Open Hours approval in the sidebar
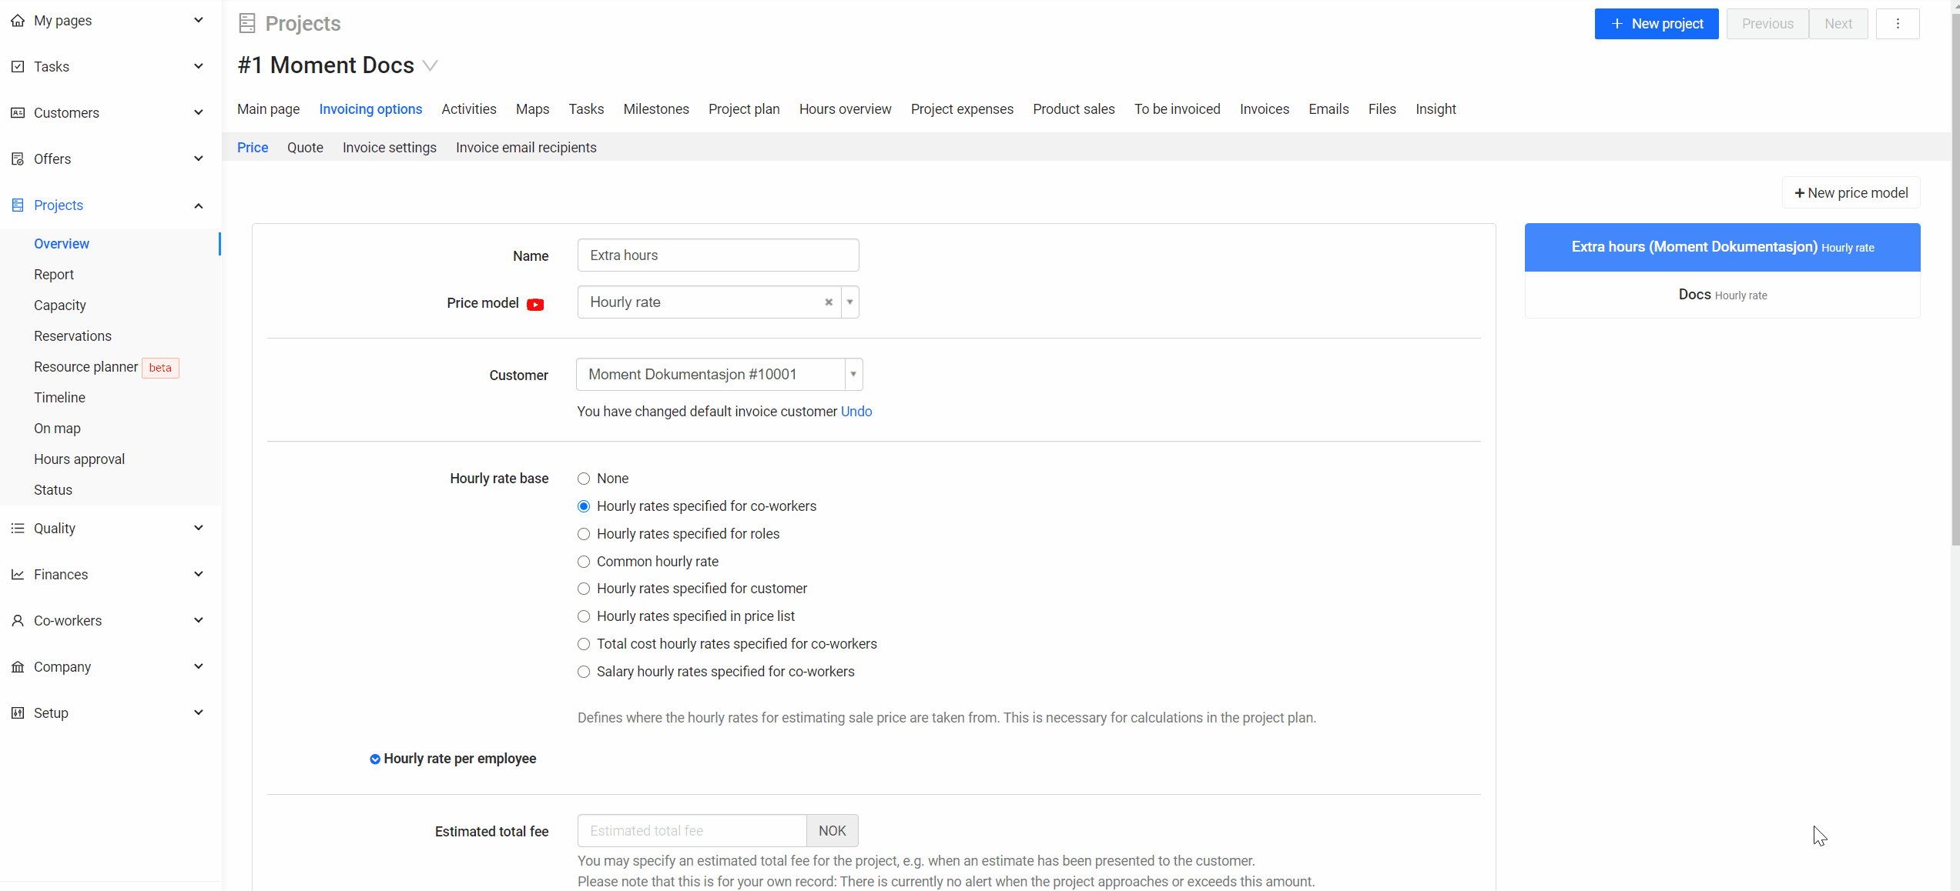Screen dimensions: 1960x891 (x=79, y=459)
